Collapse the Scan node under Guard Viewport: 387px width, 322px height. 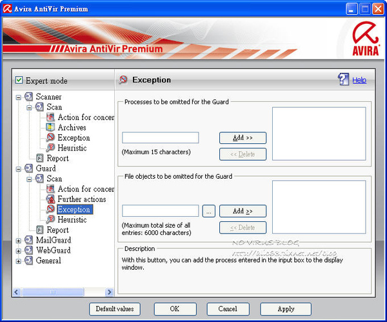tap(30, 179)
